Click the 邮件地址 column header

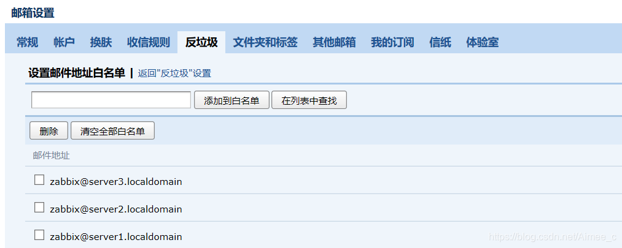(x=52, y=156)
